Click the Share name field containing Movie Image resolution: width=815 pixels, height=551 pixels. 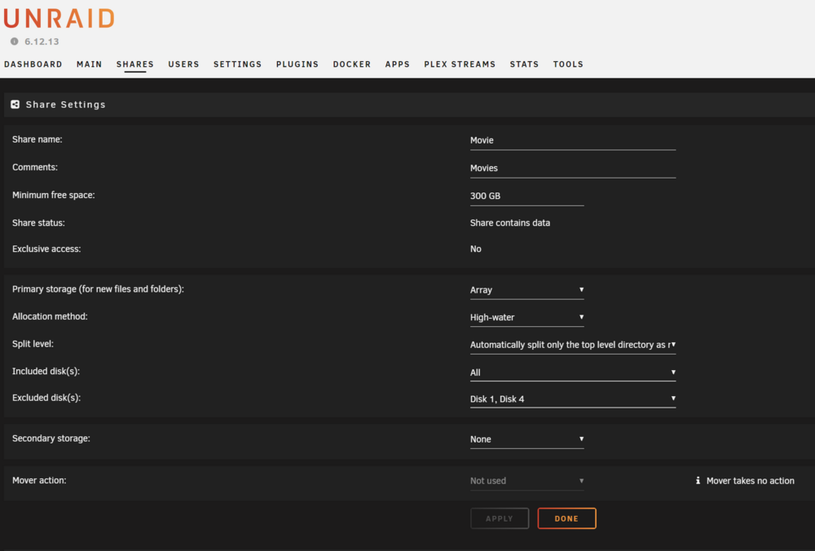(573, 141)
